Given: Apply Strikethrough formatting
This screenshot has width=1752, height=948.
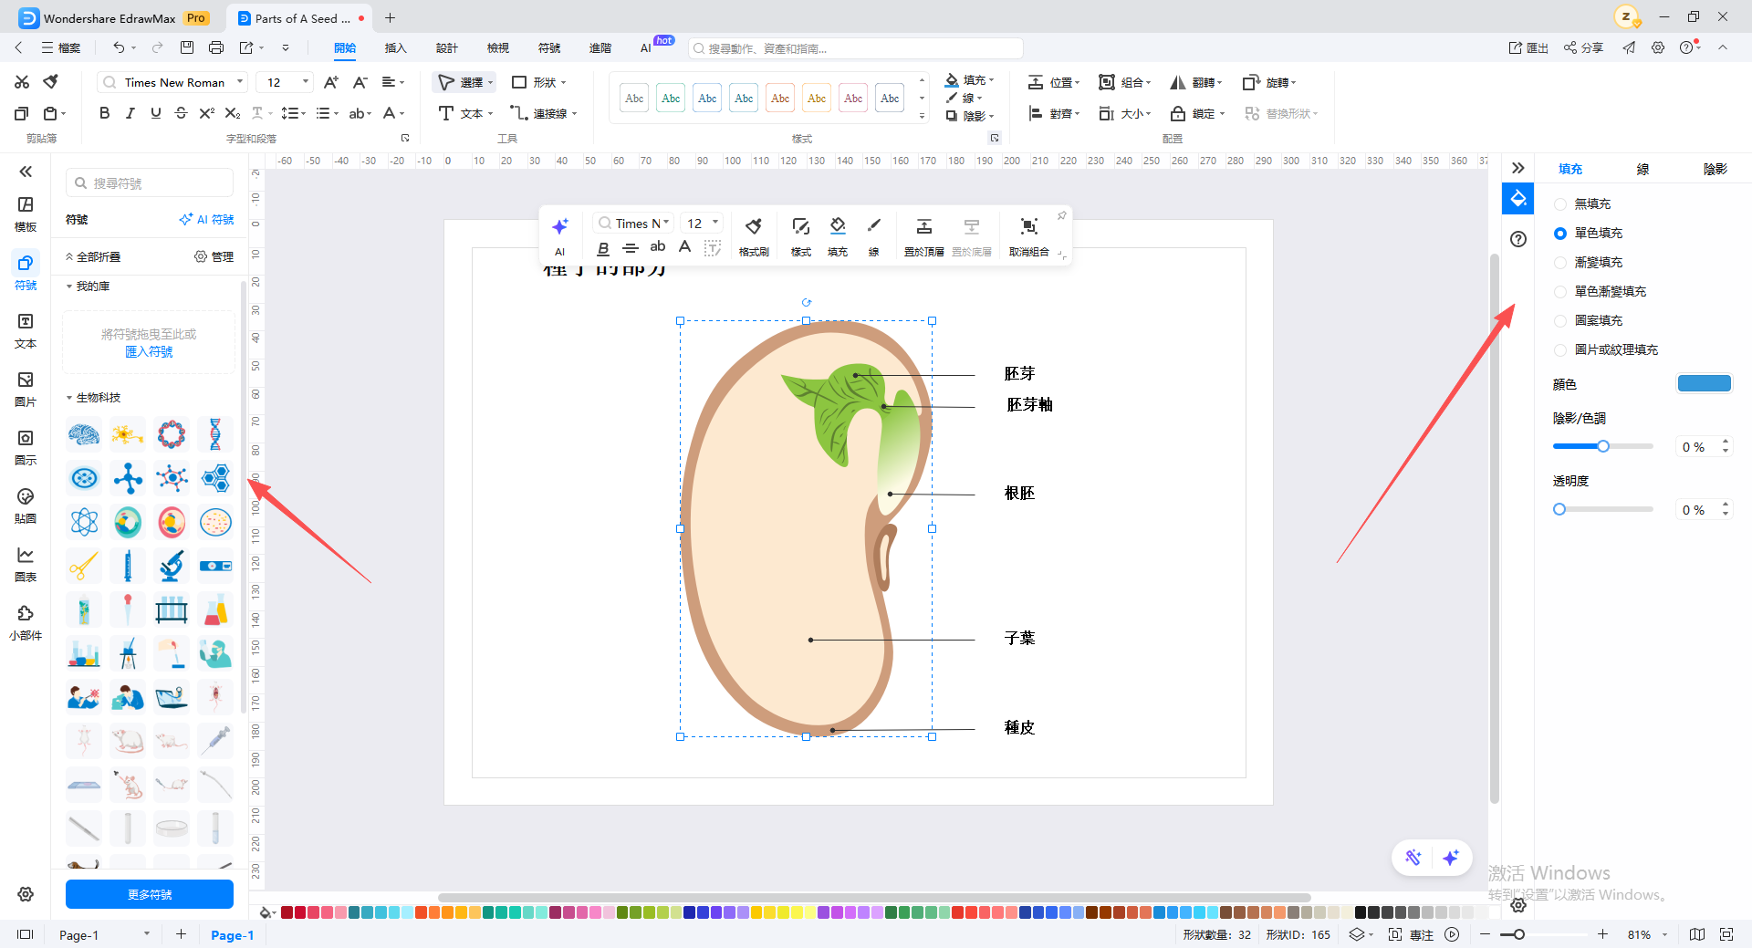Looking at the screenshot, I should [181, 113].
